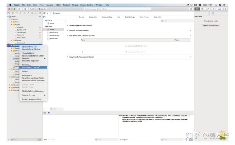Open the Symbol navigator icon
The width and height of the screenshot is (235, 145).
(x=17, y=13)
